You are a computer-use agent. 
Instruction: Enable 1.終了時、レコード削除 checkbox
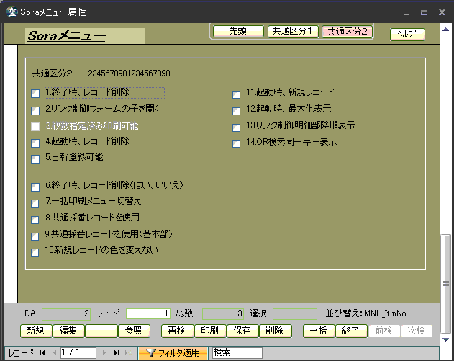pos(35,93)
